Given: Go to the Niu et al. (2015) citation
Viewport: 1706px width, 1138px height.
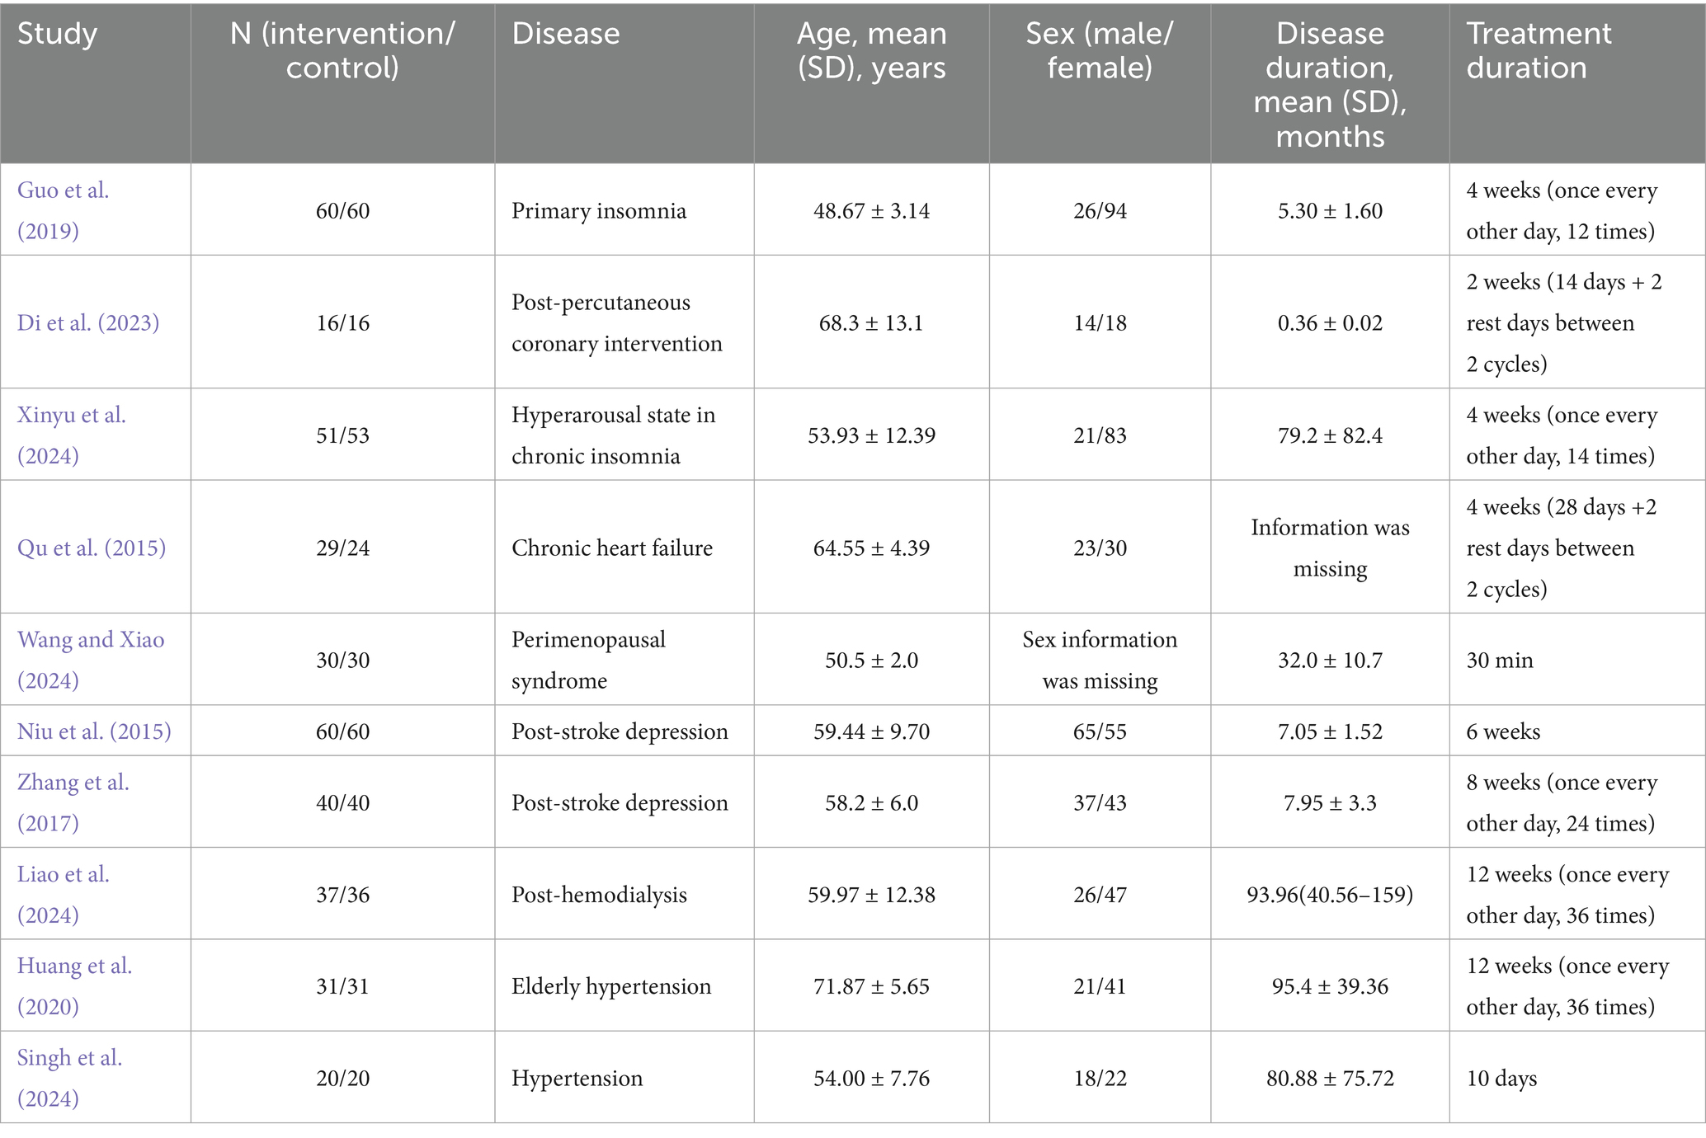Looking at the screenshot, I should (x=94, y=731).
